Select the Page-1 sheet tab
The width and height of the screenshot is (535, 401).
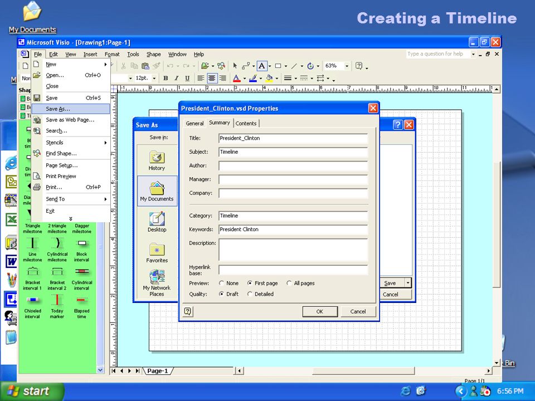click(x=158, y=371)
